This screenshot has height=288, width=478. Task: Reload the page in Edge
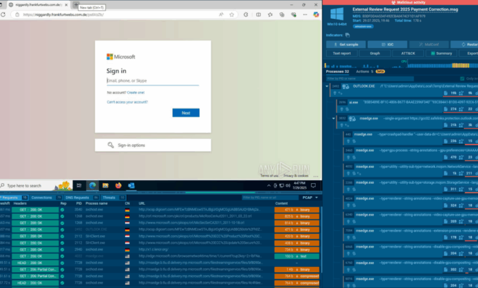pyautogui.click(x=3, y=14)
